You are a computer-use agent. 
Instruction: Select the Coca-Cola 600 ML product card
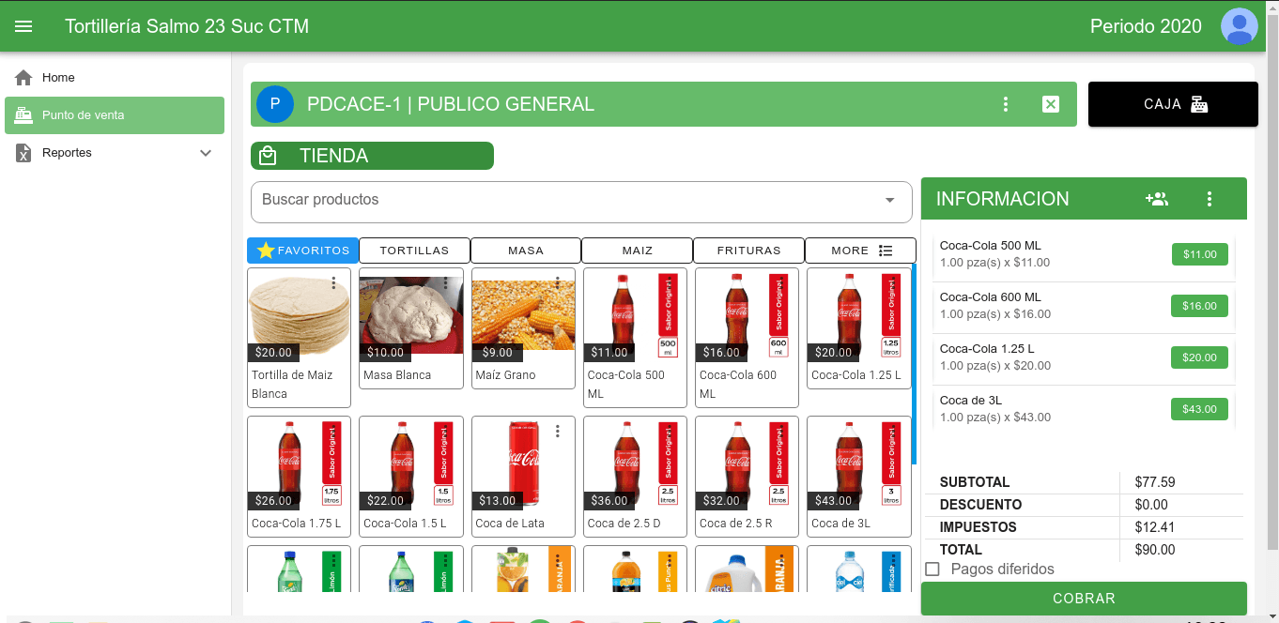(x=747, y=338)
